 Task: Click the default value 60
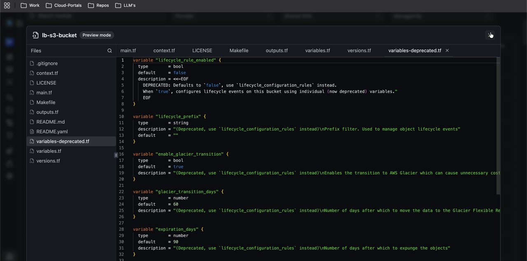tap(176, 204)
